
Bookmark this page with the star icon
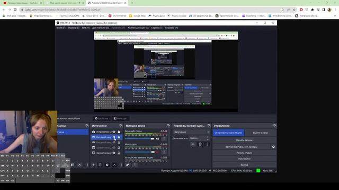pos(294,9)
